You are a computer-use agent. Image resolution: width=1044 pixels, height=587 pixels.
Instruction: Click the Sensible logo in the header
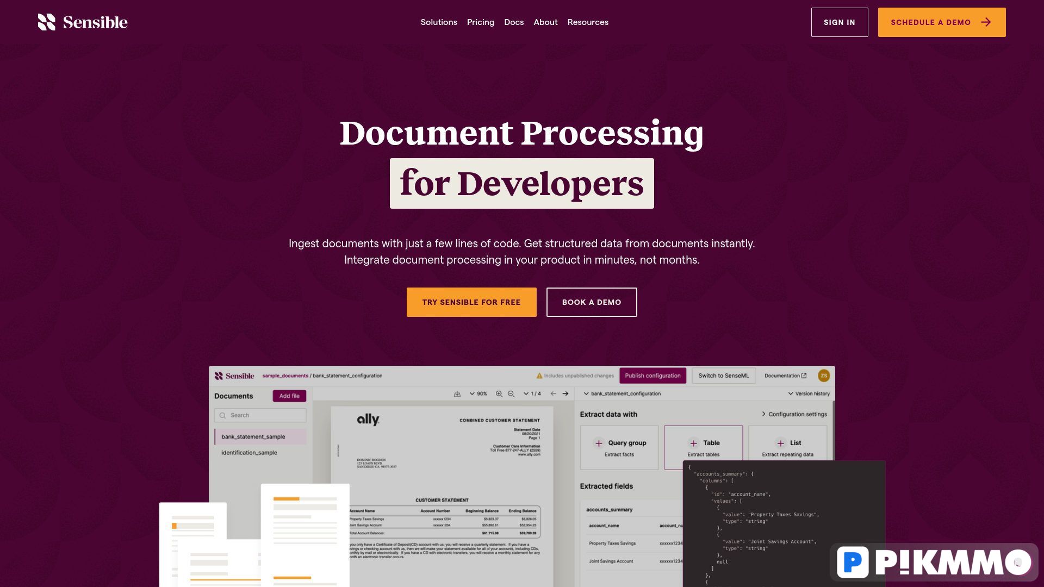tap(83, 22)
